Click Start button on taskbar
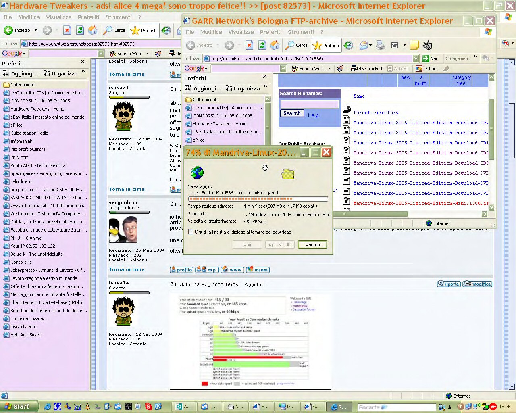 click(19, 406)
